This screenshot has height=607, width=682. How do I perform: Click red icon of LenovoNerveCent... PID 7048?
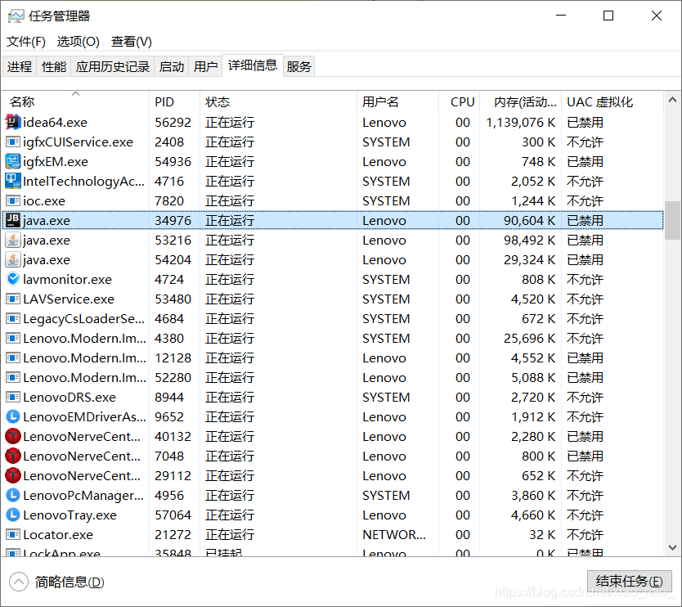pos(13,456)
